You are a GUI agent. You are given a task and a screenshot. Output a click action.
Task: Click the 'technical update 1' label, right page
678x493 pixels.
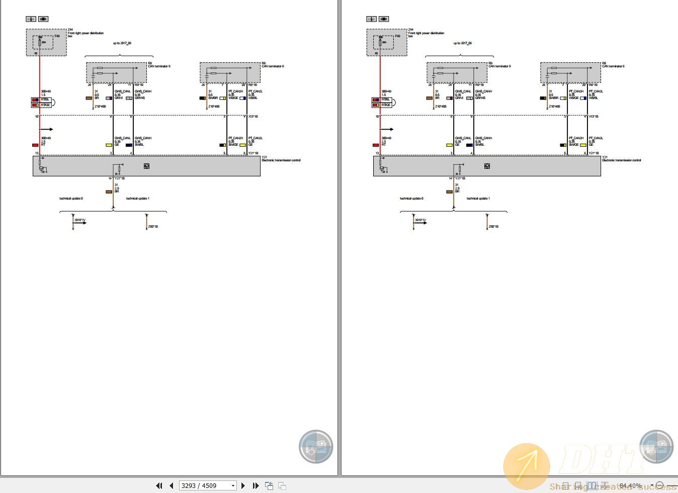pyautogui.click(x=478, y=199)
